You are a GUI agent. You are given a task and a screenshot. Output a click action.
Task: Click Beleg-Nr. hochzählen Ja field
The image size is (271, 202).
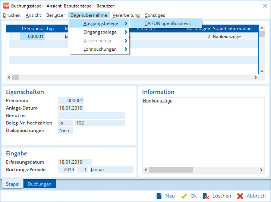66,123
